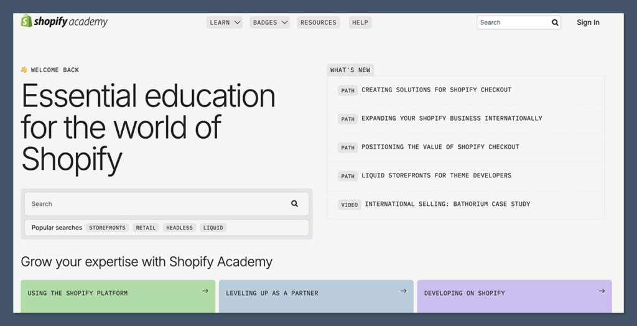The height and width of the screenshot is (326, 637).
Task: Select the Liquid popular search tag
Action: (x=213, y=228)
